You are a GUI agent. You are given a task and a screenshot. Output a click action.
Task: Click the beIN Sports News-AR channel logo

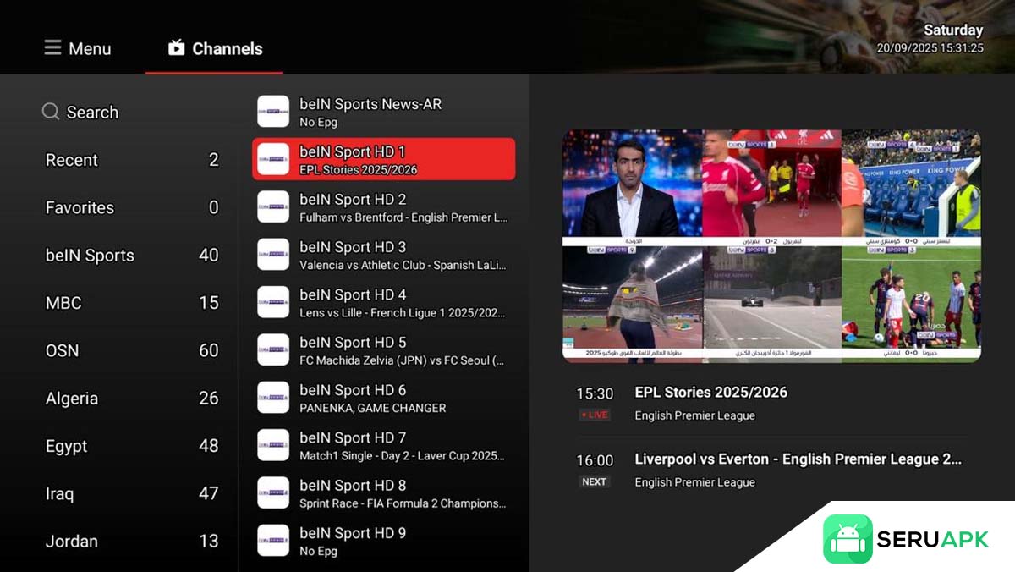coord(273,112)
